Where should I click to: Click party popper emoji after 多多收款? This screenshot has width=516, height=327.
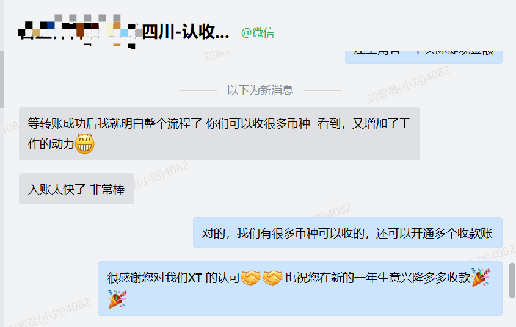tap(481, 278)
